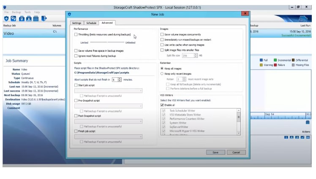Click the last Actions icon with inward arrows
Screen dimensions: 316x179
[308, 137]
